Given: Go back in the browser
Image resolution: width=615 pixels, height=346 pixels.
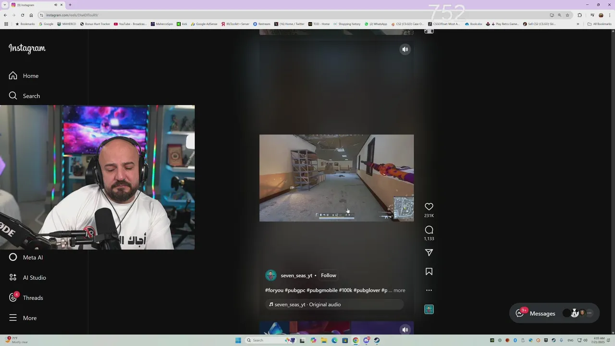Looking at the screenshot, I should 5,15.
